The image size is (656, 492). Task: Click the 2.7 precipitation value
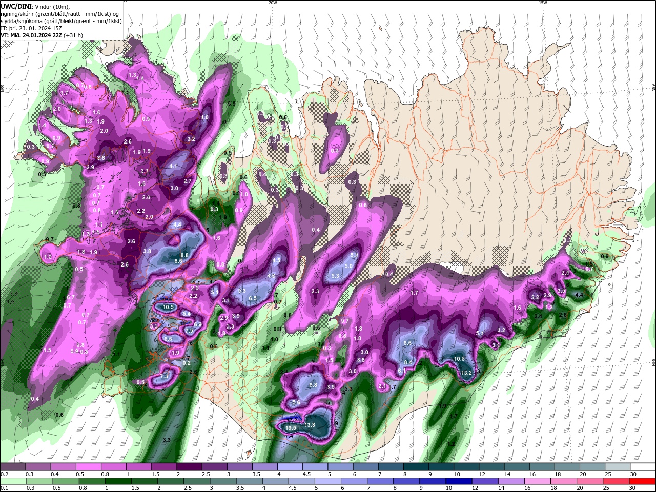(x=188, y=181)
